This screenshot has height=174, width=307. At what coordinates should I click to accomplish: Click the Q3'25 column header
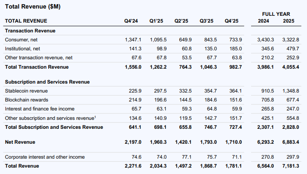click(206, 21)
